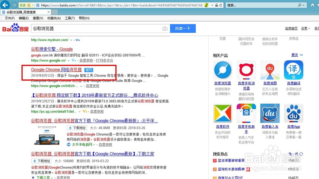Open the 查看(V) menu

[38, 18]
